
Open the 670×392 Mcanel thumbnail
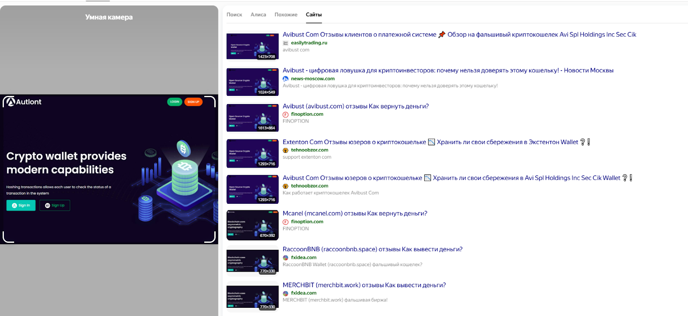pyautogui.click(x=252, y=225)
